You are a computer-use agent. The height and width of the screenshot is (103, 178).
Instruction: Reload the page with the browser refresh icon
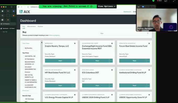point(28,7)
